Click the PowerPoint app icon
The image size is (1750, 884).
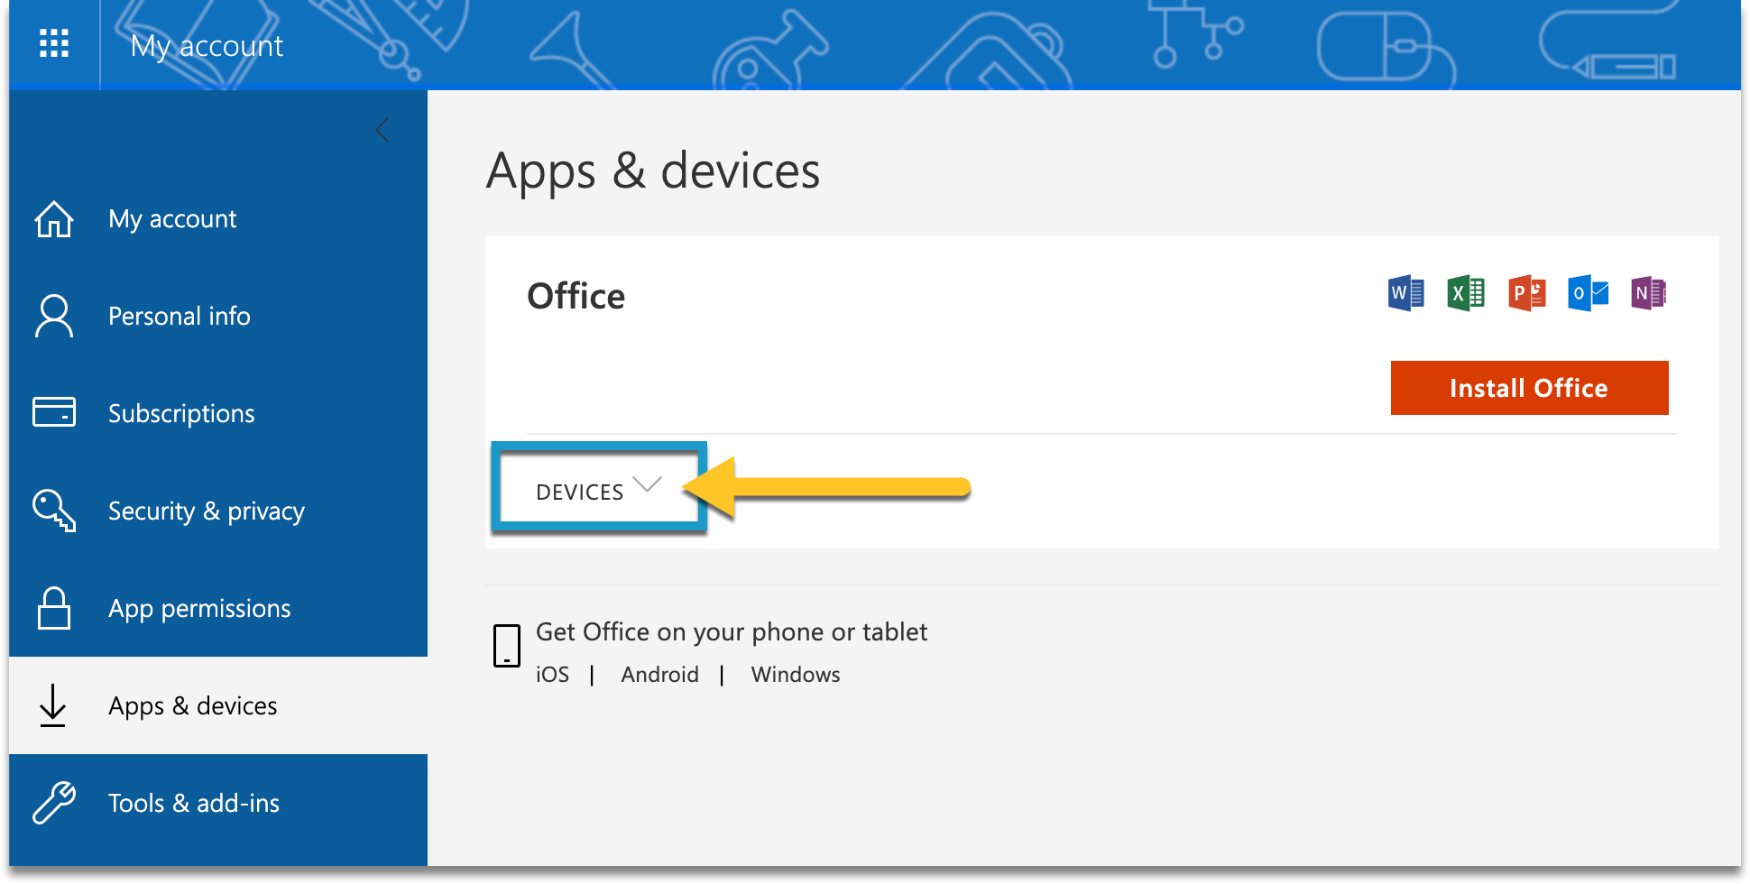click(x=1526, y=293)
